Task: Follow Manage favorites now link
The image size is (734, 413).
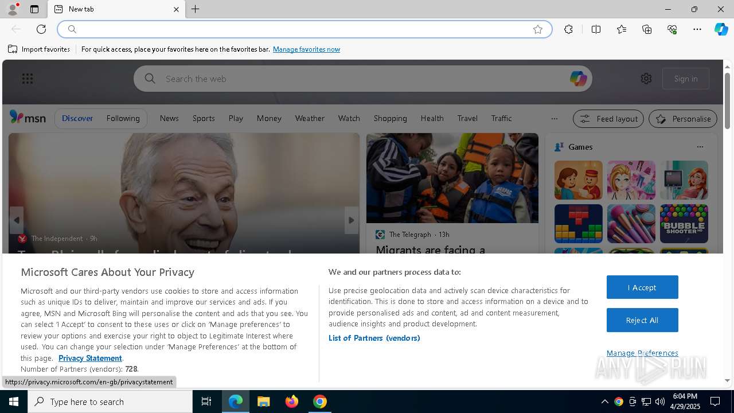Action: 306,49
